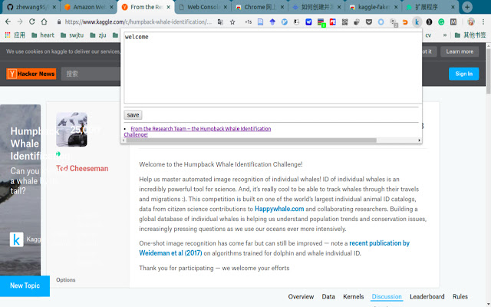Image resolution: width=491 pixels, height=307 pixels.
Task: Switch to the Chrome 网上 store tab
Action: click(258, 7)
